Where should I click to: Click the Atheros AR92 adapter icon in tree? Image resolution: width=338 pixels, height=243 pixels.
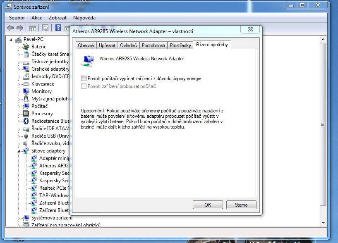34,166
